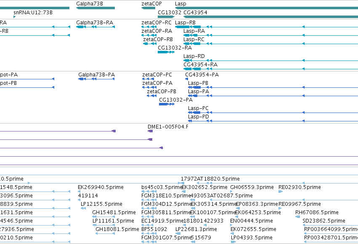Click the Lasp-PA protein label
The width and height of the screenshot is (358, 244).
pyautogui.click(x=199, y=92)
